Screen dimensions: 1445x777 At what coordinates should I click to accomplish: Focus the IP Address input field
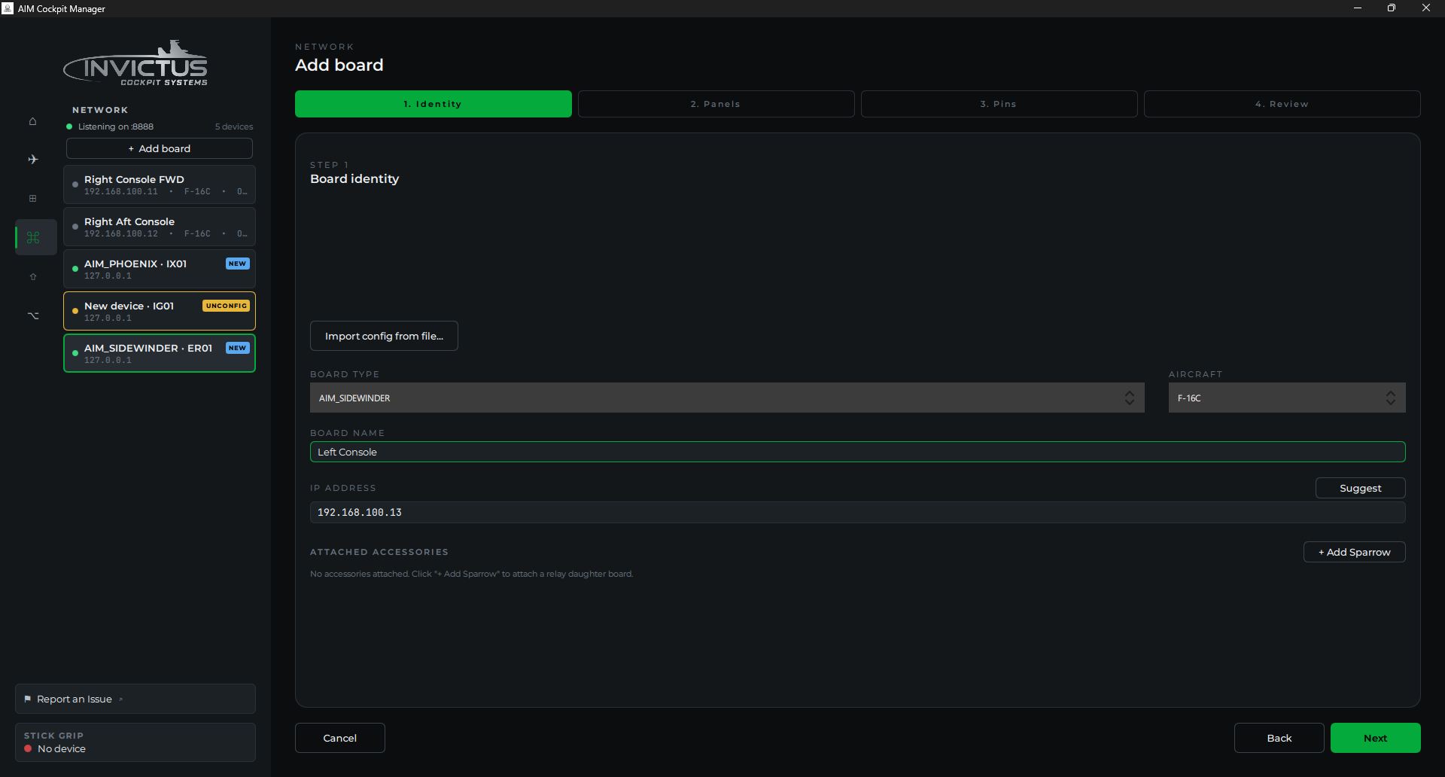[x=858, y=512]
